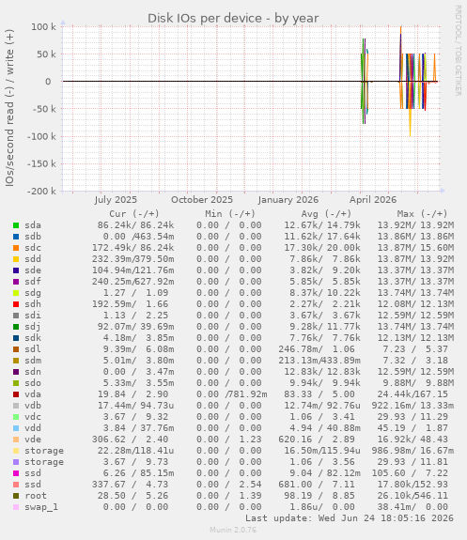This screenshot has height=540, width=467.
Task: Click the 'Munin 2.0.76' footer text
Action: click(233, 530)
